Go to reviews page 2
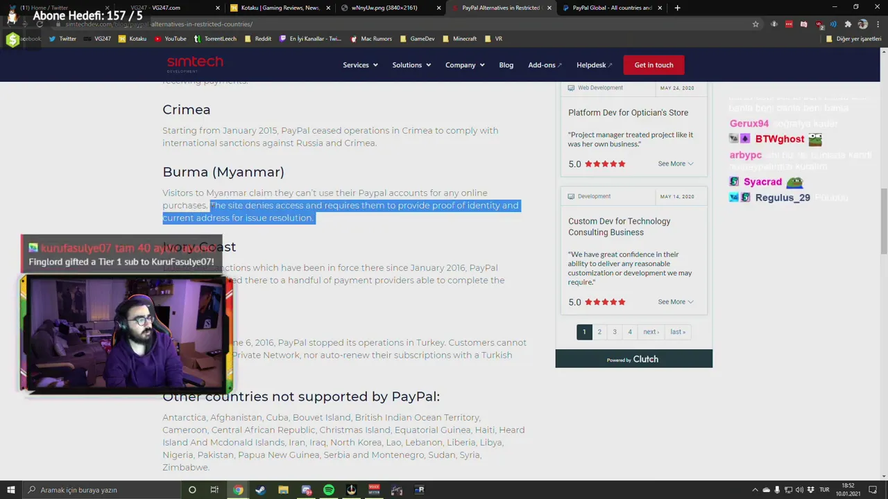The width and height of the screenshot is (888, 499). (599, 332)
